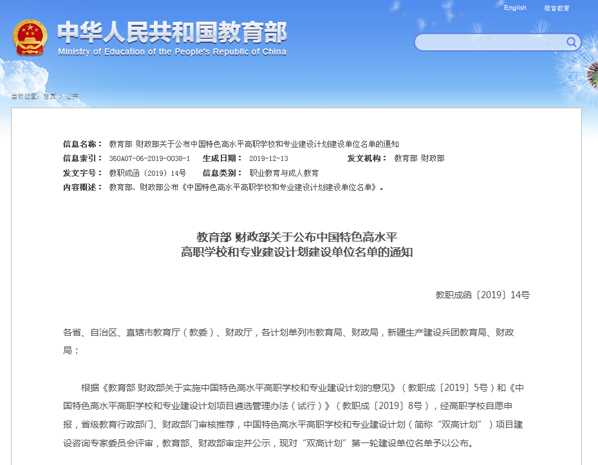Viewport: 598px width, 465px height.
Task: Click index number 360A07-06-2019-0038-1
Action: tap(149, 158)
